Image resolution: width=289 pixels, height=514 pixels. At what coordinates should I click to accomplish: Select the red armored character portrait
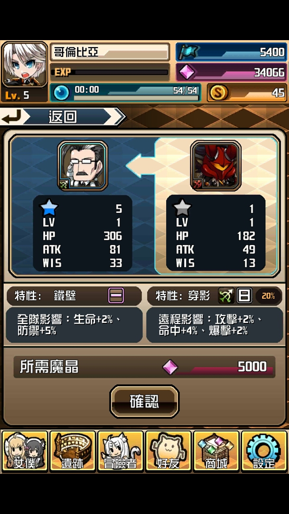pyautogui.click(x=216, y=165)
